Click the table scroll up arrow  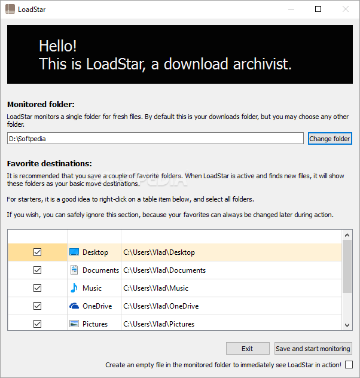point(347,235)
